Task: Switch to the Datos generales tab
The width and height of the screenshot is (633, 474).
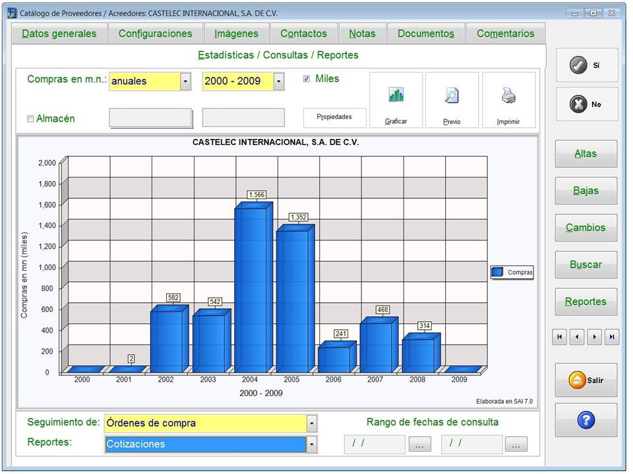Action: click(59, 34)
